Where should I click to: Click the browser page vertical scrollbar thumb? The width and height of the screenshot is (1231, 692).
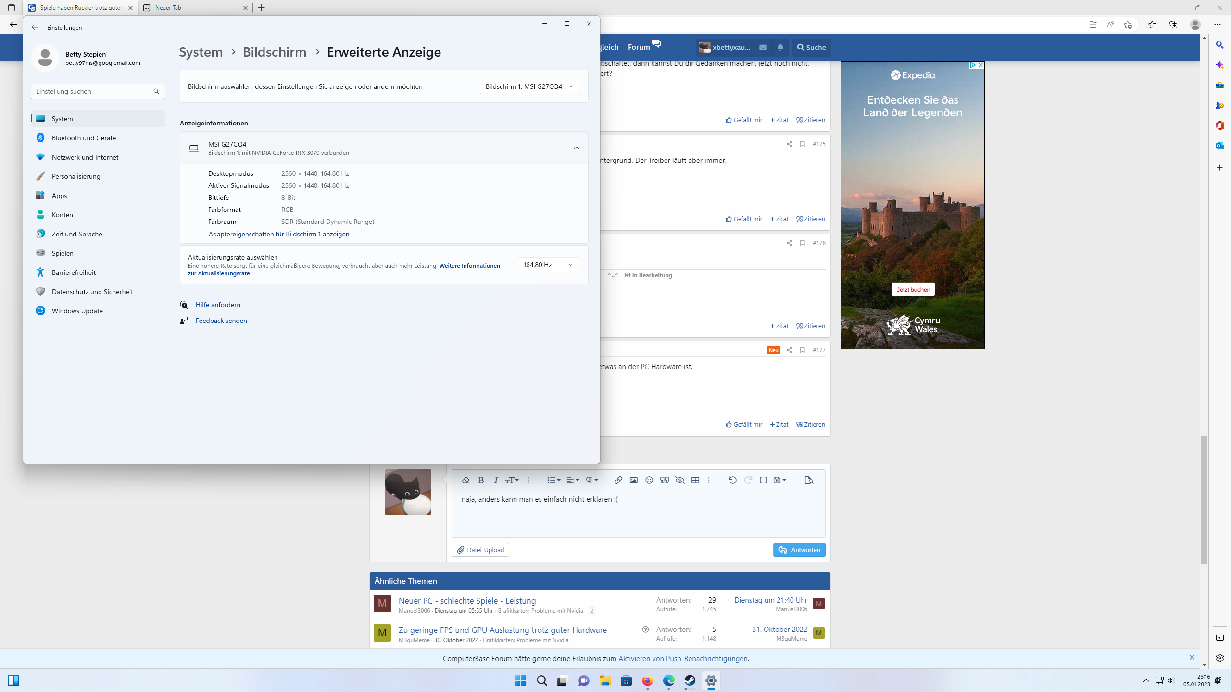click(x=1204, y=500)
